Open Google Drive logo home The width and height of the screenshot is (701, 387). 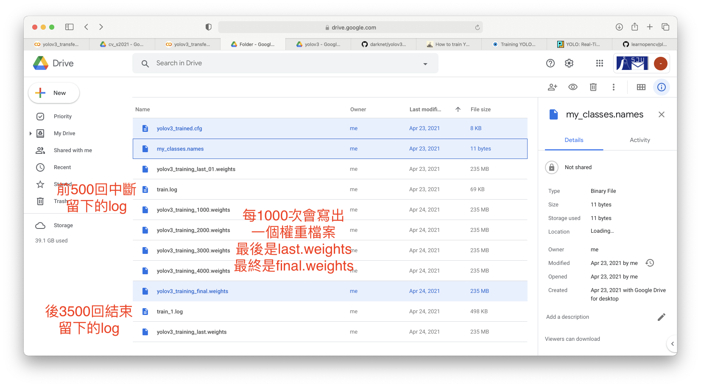tap(53, 63)
